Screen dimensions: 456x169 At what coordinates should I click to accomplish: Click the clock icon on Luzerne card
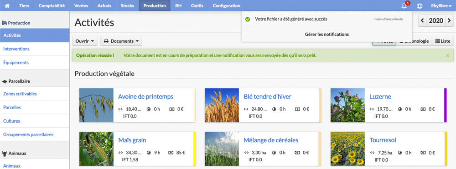[x=400, y=109]
